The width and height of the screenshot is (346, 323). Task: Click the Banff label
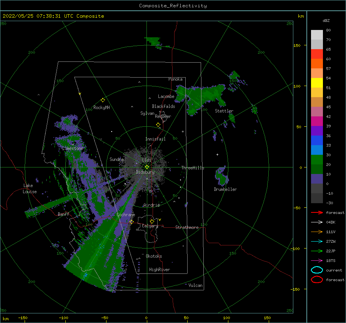click(x=63, y=214)
